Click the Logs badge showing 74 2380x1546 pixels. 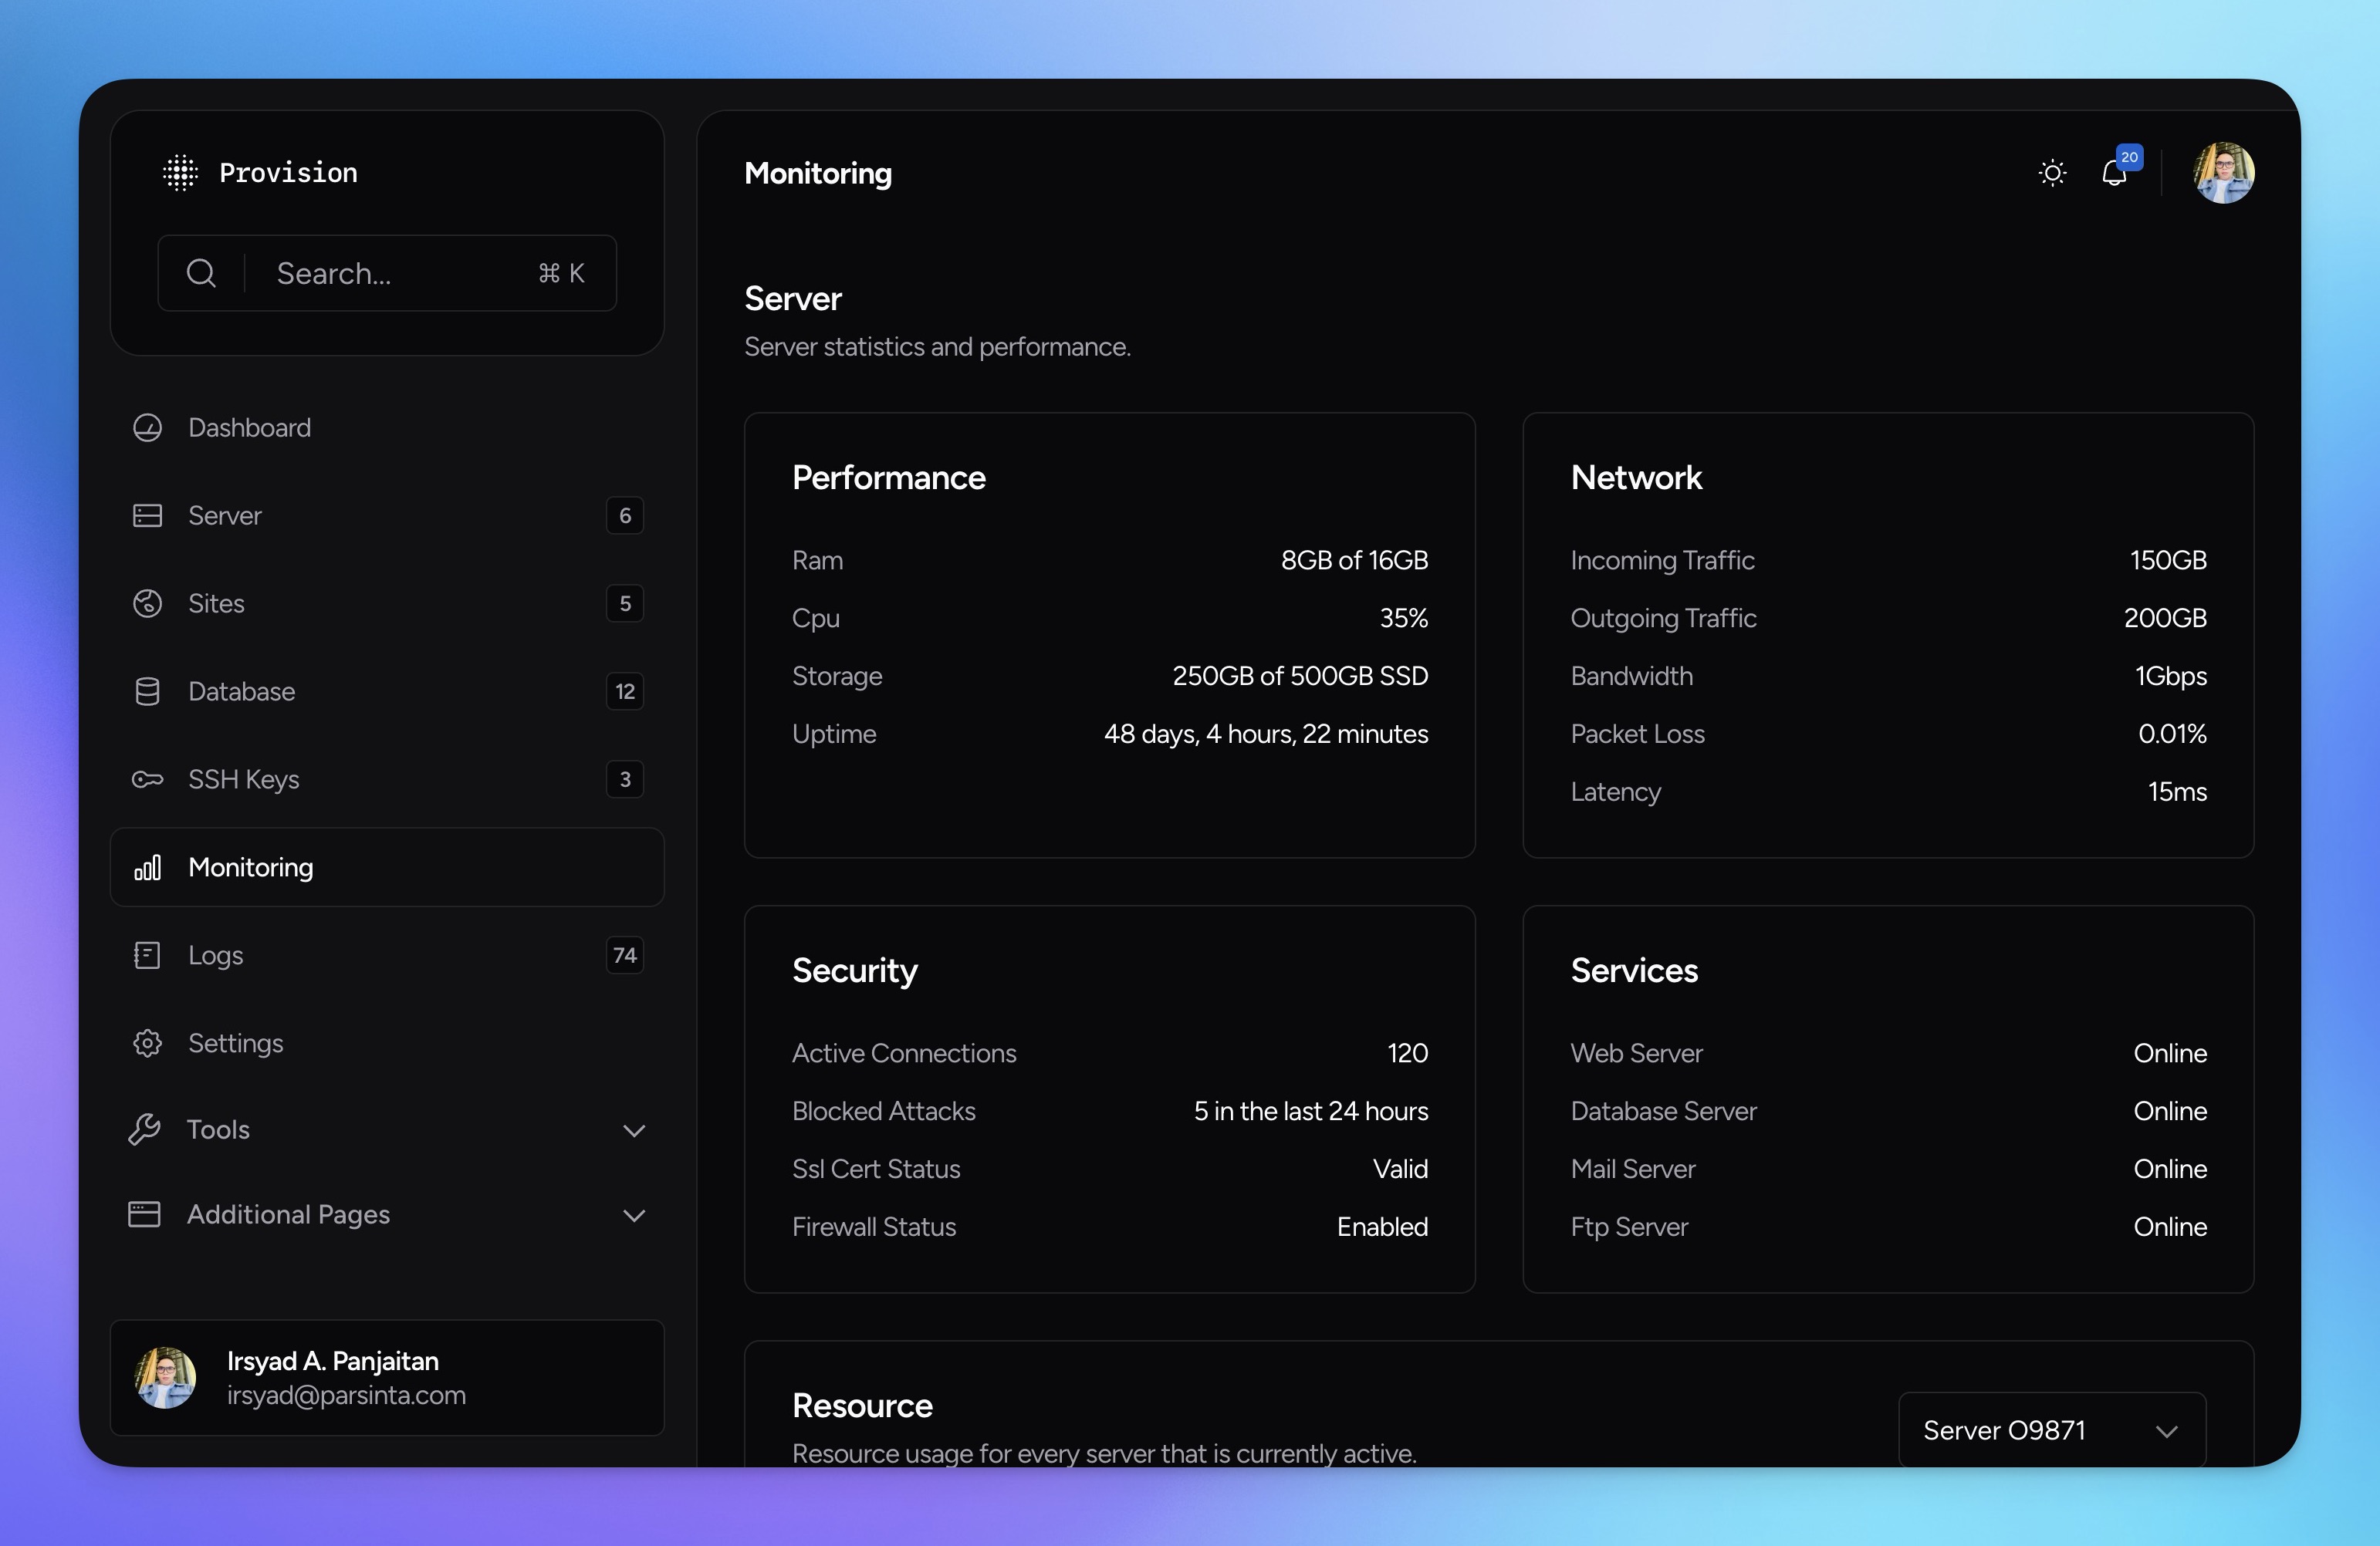tap(624, 955)
